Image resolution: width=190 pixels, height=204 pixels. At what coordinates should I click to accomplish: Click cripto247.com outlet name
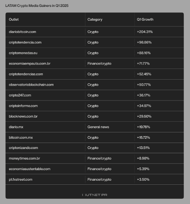(20, 95)
